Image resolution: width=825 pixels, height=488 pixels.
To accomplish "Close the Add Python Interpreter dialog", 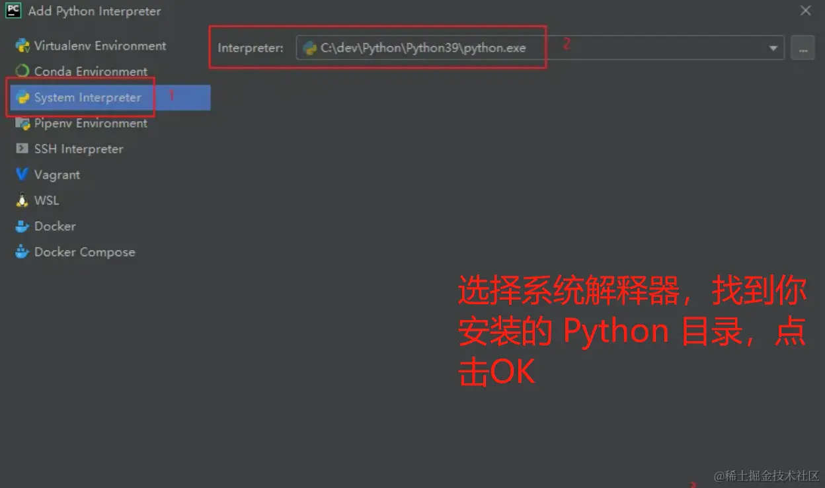I will pos(806,11).
